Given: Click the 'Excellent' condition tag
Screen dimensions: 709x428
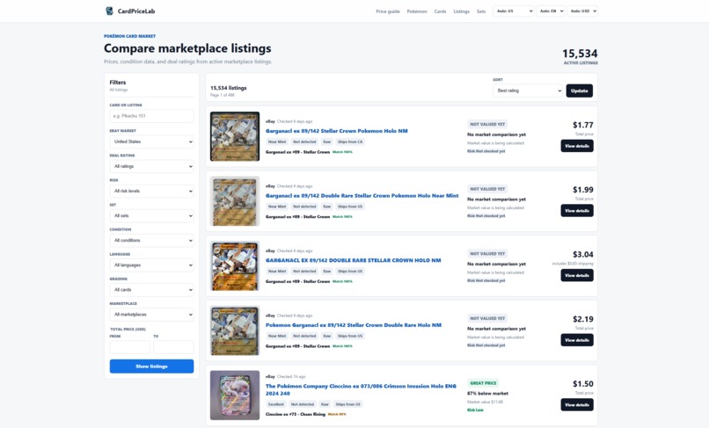Looking at the screenshot, I should pos(276,404).
